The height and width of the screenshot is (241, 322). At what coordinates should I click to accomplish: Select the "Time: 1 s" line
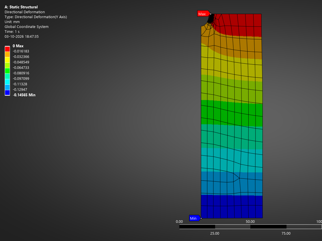(x=12, y=31)
